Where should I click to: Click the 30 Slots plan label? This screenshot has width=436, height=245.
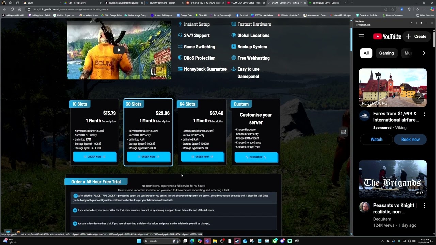pyautogui.click(x=134, y=104)
